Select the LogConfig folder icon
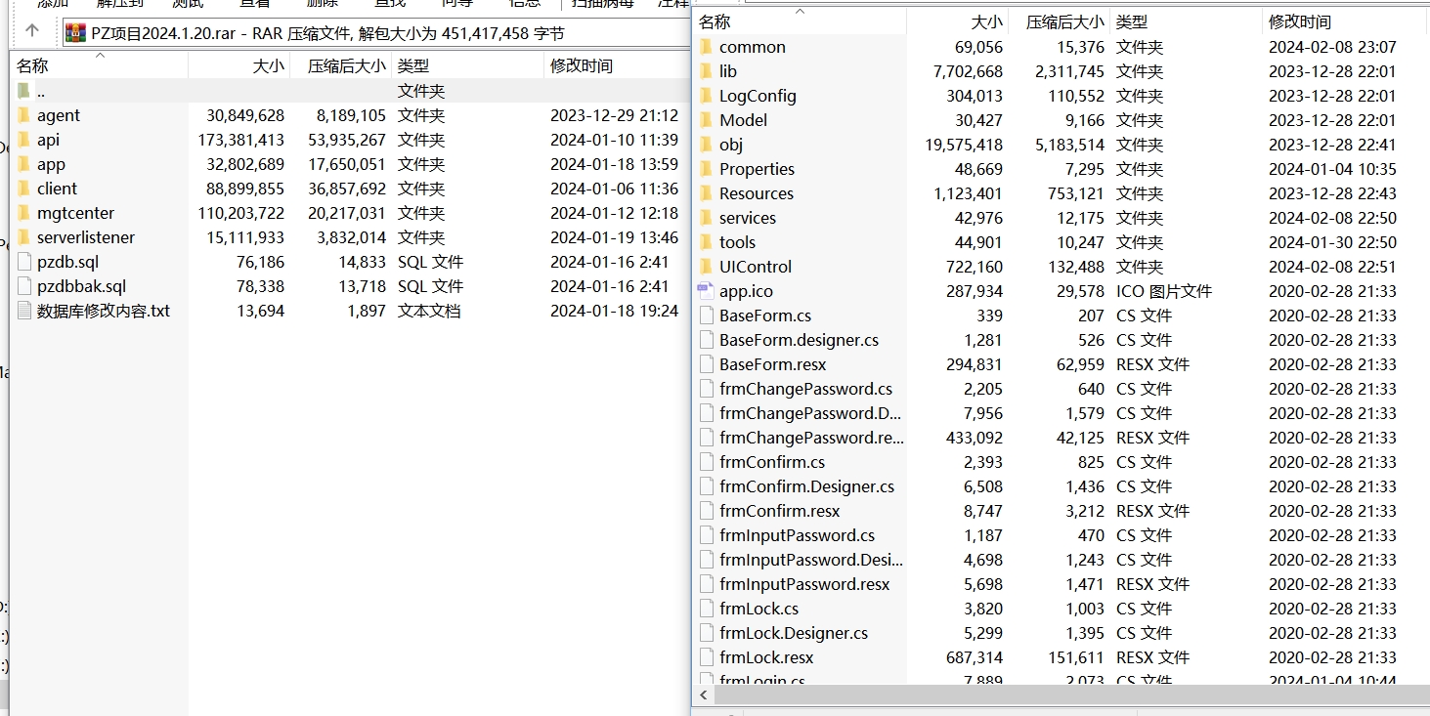Screen dimensions: 1430x716 (707, 96)
